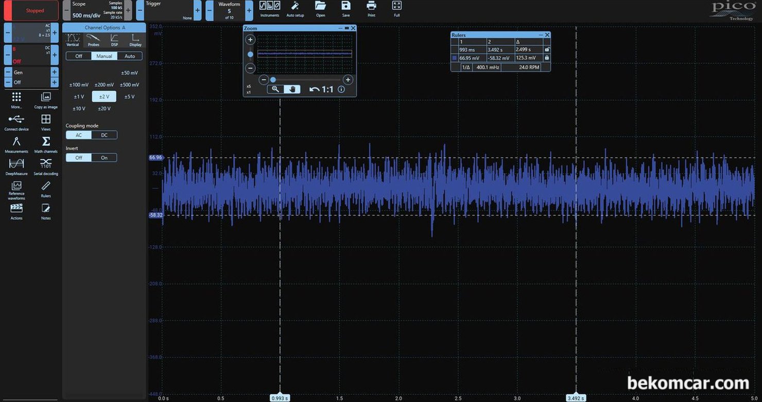This screenshot has height=402, width=762.
Task: Open the Rulers tool
Action: coord(46,189)
